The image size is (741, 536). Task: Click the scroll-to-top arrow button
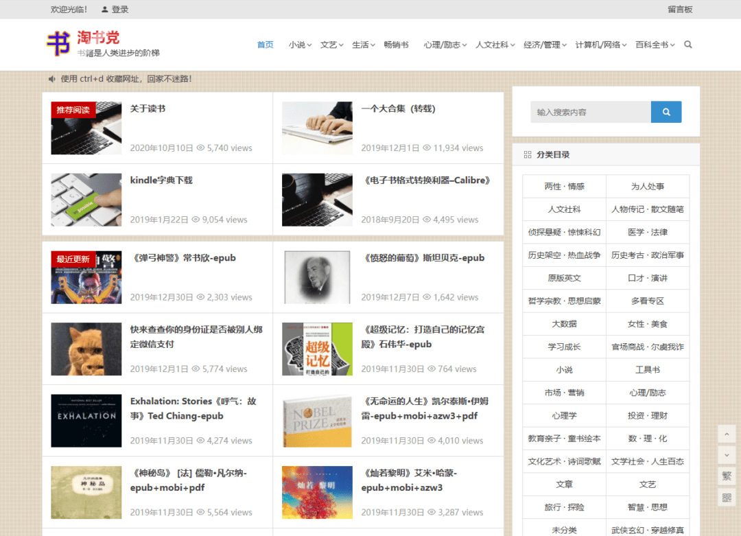727,434
